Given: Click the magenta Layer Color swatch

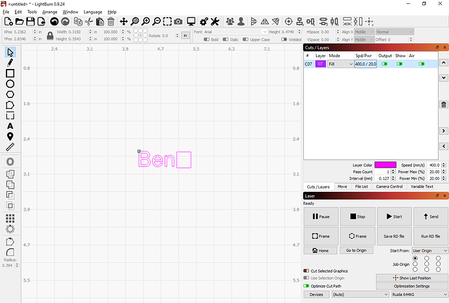Looking at the screenshot, I should (x=385, y=165).
